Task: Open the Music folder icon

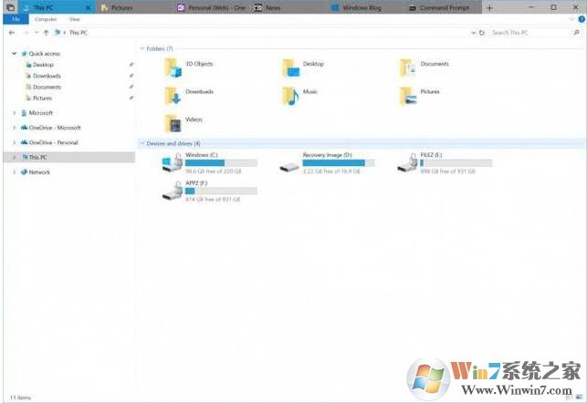Action: click(291, 96)
